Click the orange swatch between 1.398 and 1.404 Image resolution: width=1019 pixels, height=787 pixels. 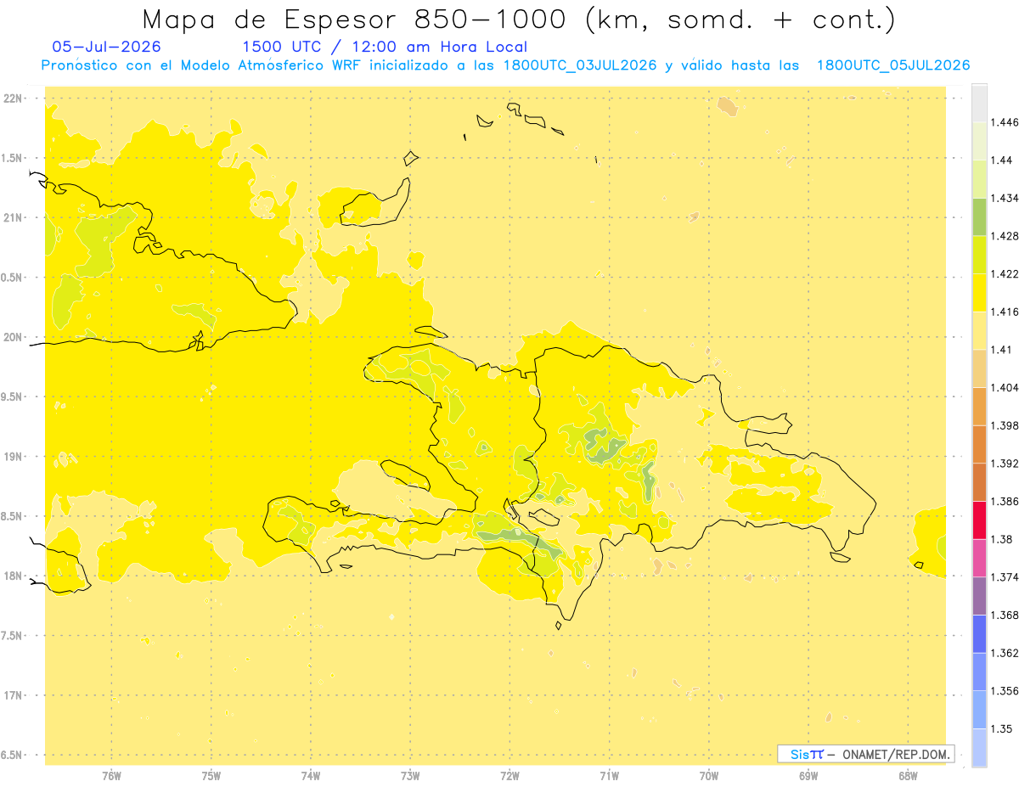(979, 406)
